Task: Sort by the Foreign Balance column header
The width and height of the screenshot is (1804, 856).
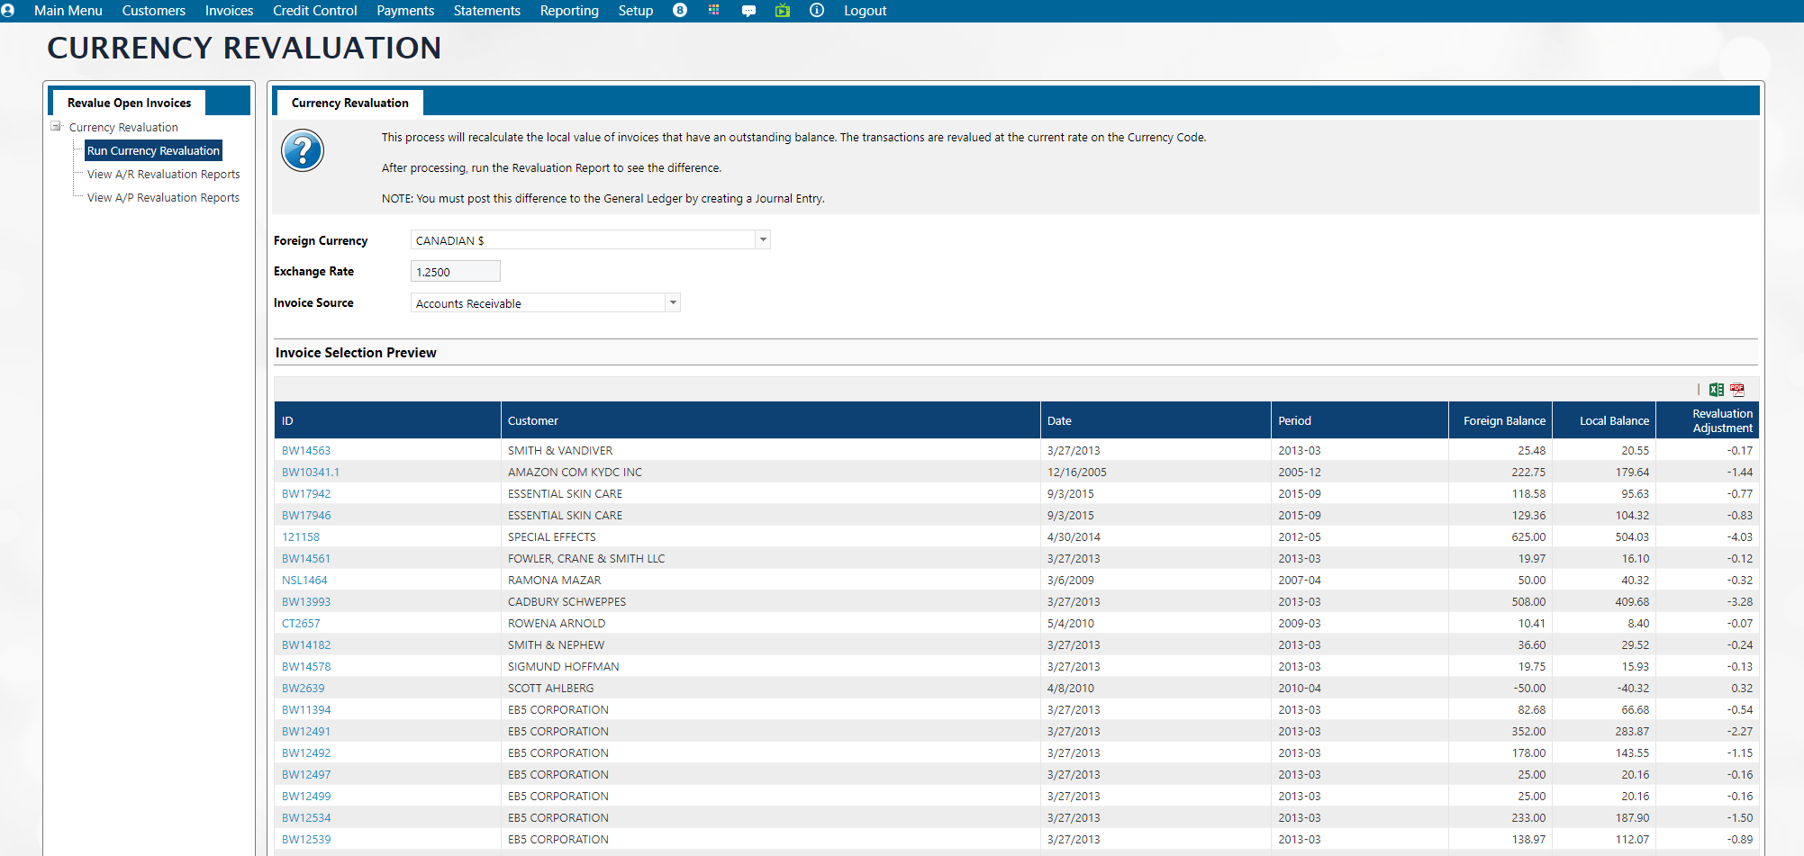Action: coord(1503,420)
